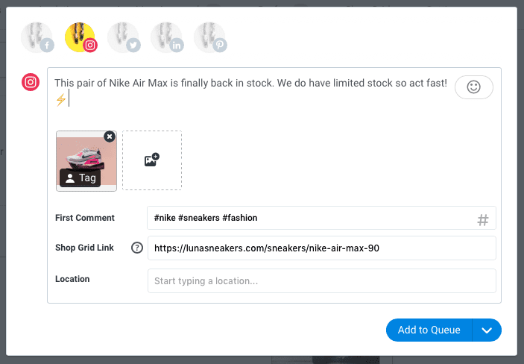
Task: Open the Nike sneaker image thumbnail
Action: pos(86,161)
